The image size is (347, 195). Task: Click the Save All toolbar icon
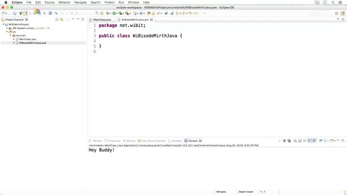(x=15, y=13)
